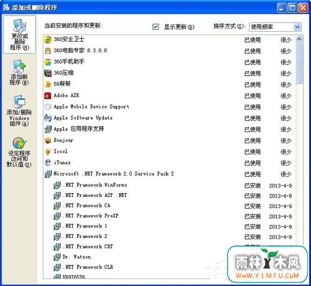Click the red Adobe AIR icon
Viewport: 311px width, 286px height.
pos(48,95)
